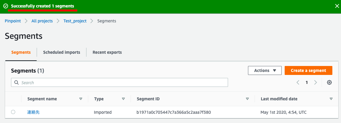Open the 連絡先 segment link

(33, 112)
